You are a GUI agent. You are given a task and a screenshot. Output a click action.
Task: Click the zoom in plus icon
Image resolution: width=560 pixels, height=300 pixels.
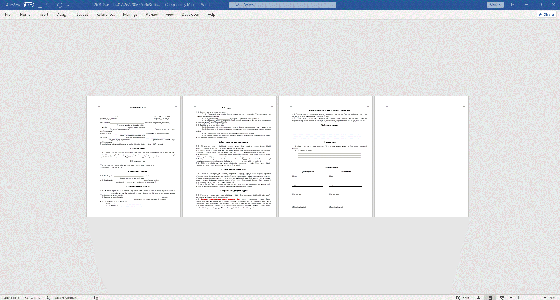click(x=545, y=298)
